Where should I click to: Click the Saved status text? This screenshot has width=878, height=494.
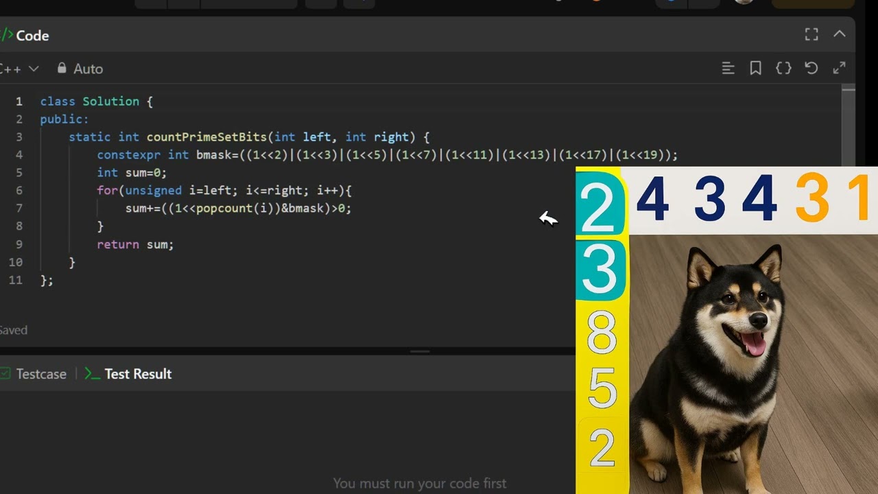click(x=13, y=330)
